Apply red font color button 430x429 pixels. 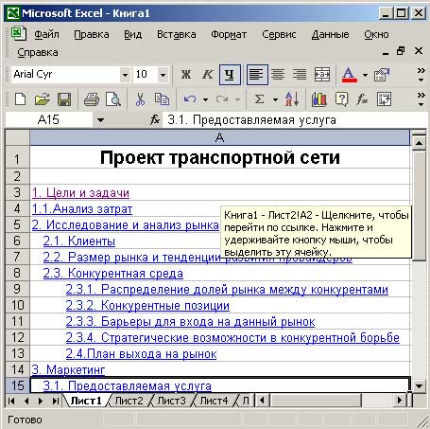350,75
